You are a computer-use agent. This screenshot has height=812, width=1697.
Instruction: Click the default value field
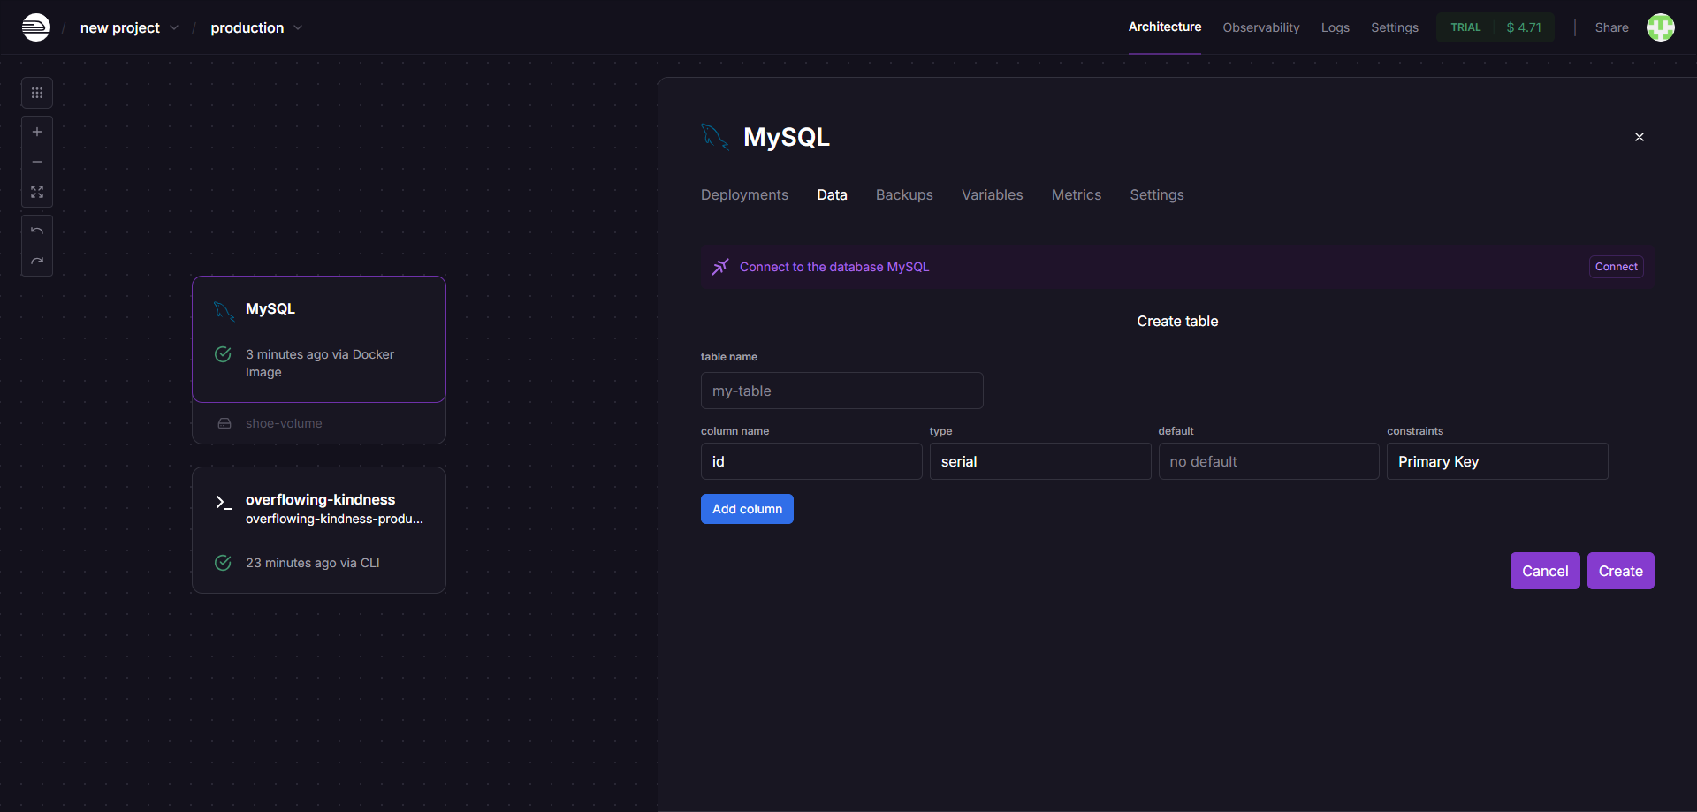click(x=1268, y=461)
